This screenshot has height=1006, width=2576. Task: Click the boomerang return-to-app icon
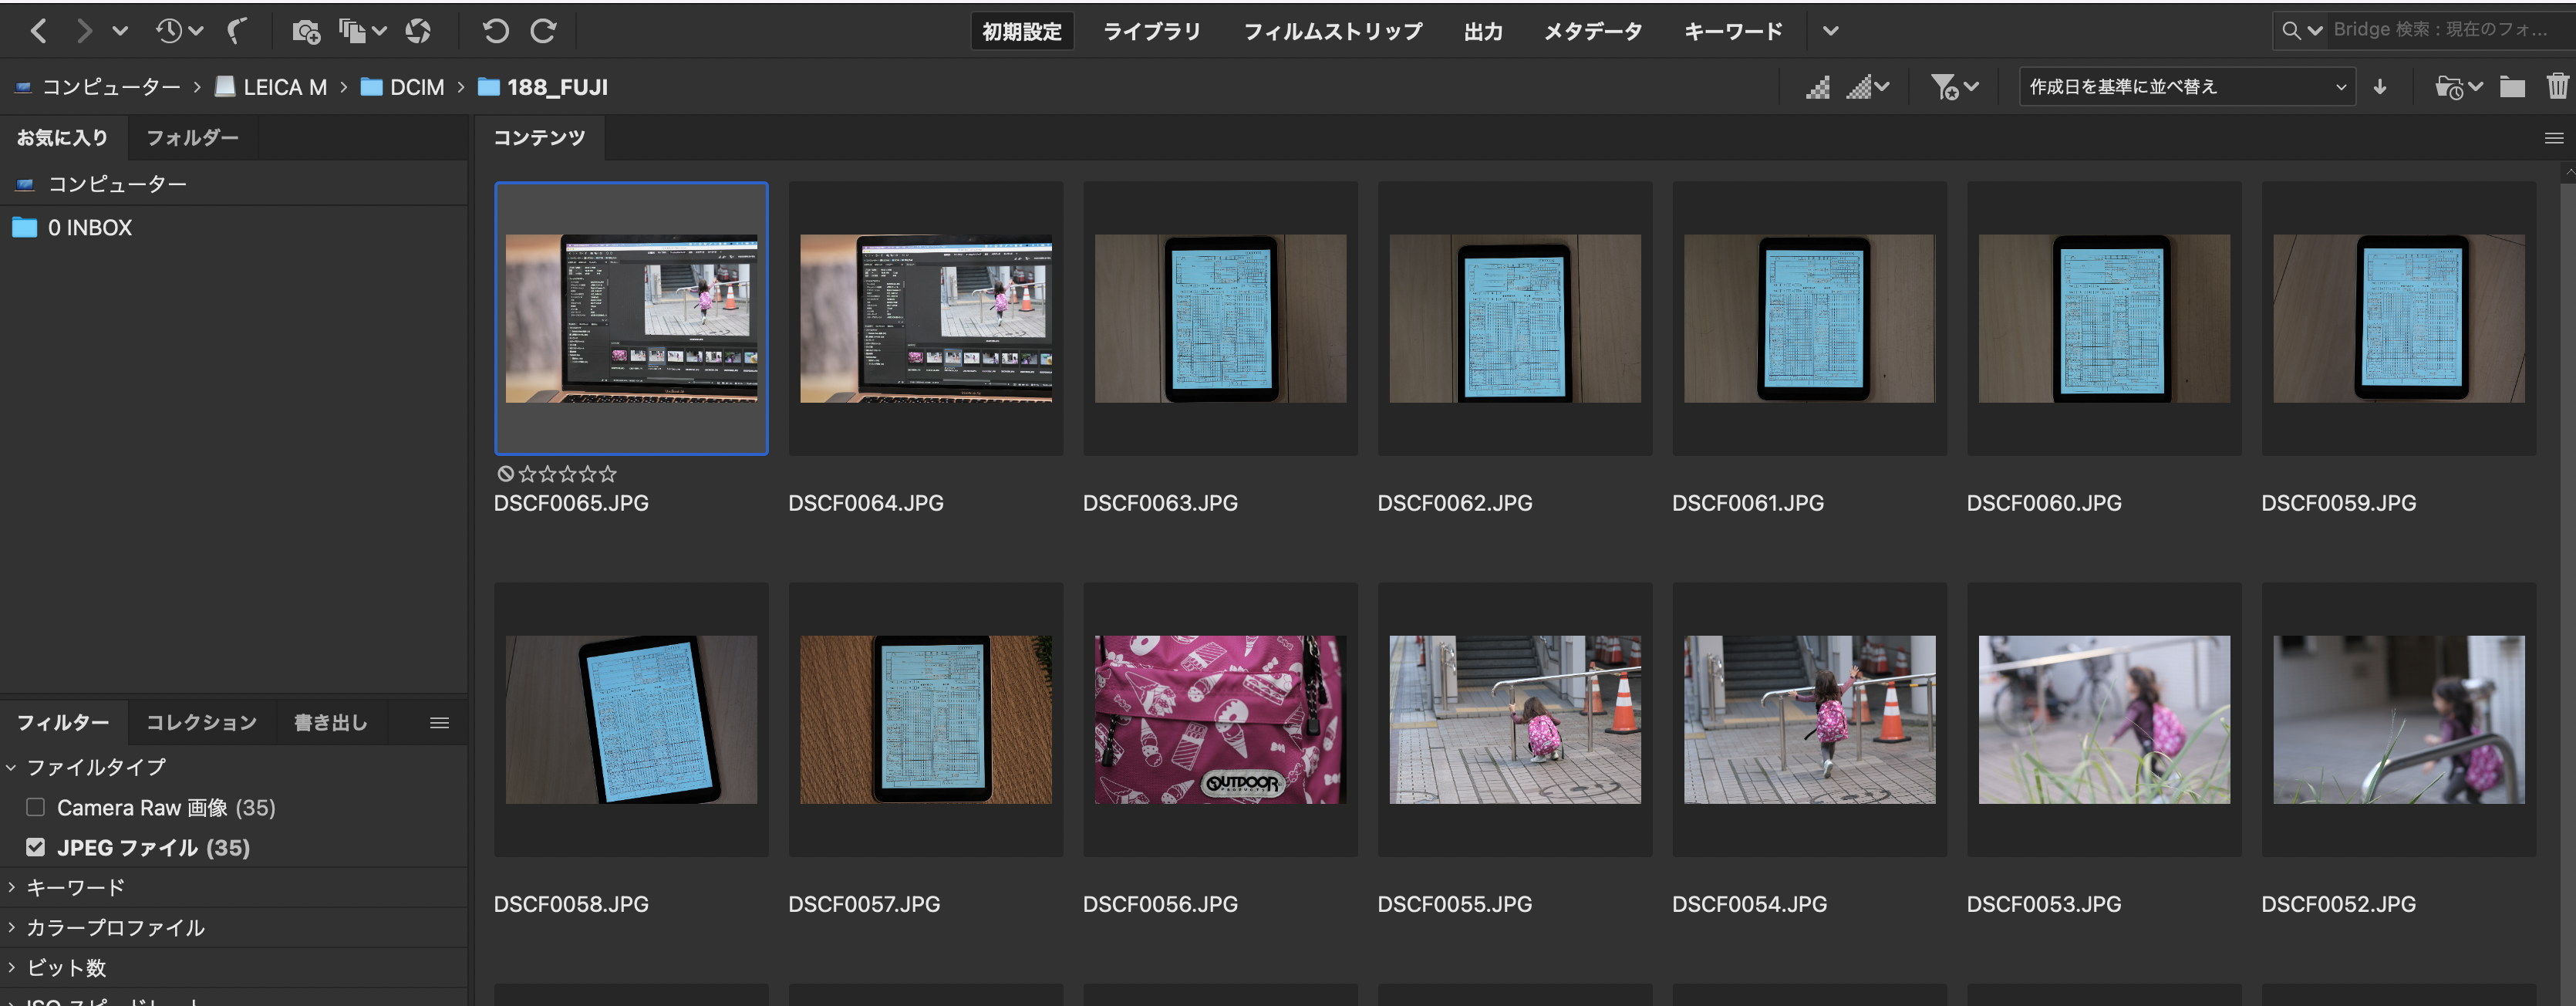(x=236, y=31)
